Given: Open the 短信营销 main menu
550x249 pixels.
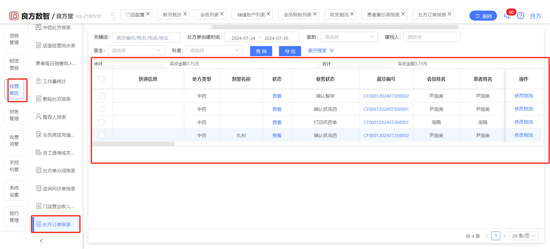Looking at the screenshot, I should 14,64.
